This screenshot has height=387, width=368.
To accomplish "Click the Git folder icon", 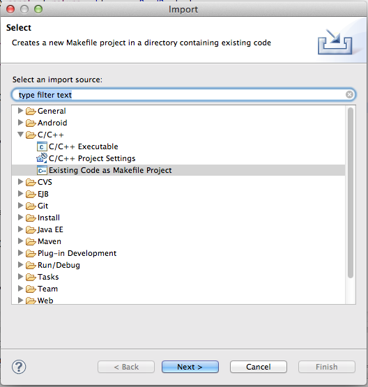I will click(x=31, y=206).
